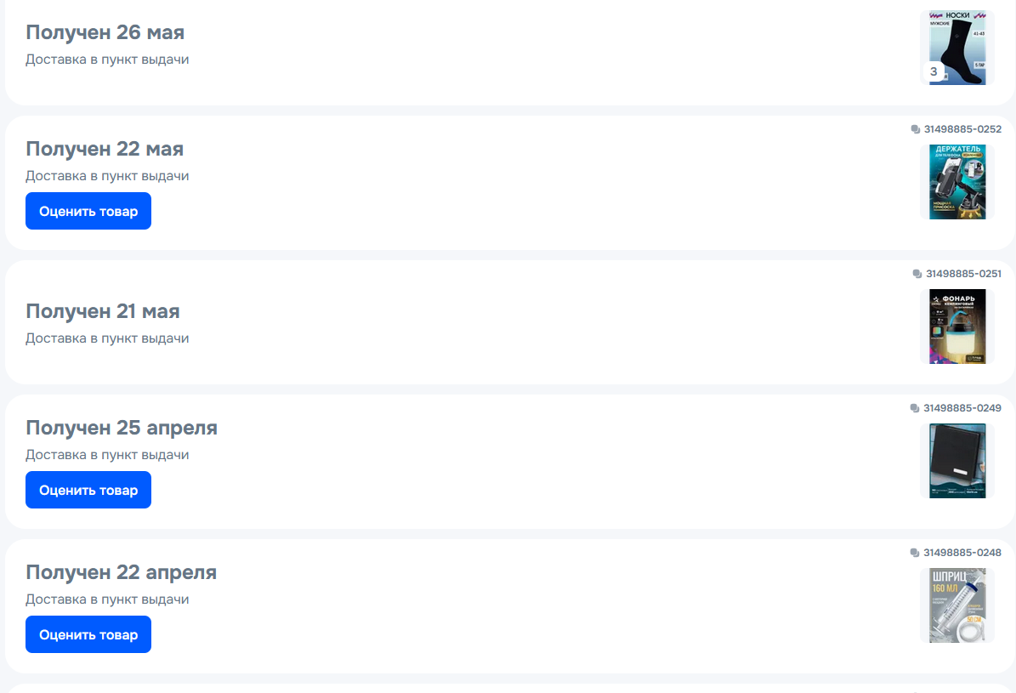Click chat icon beside order 31498885-0249

(914, 408)
